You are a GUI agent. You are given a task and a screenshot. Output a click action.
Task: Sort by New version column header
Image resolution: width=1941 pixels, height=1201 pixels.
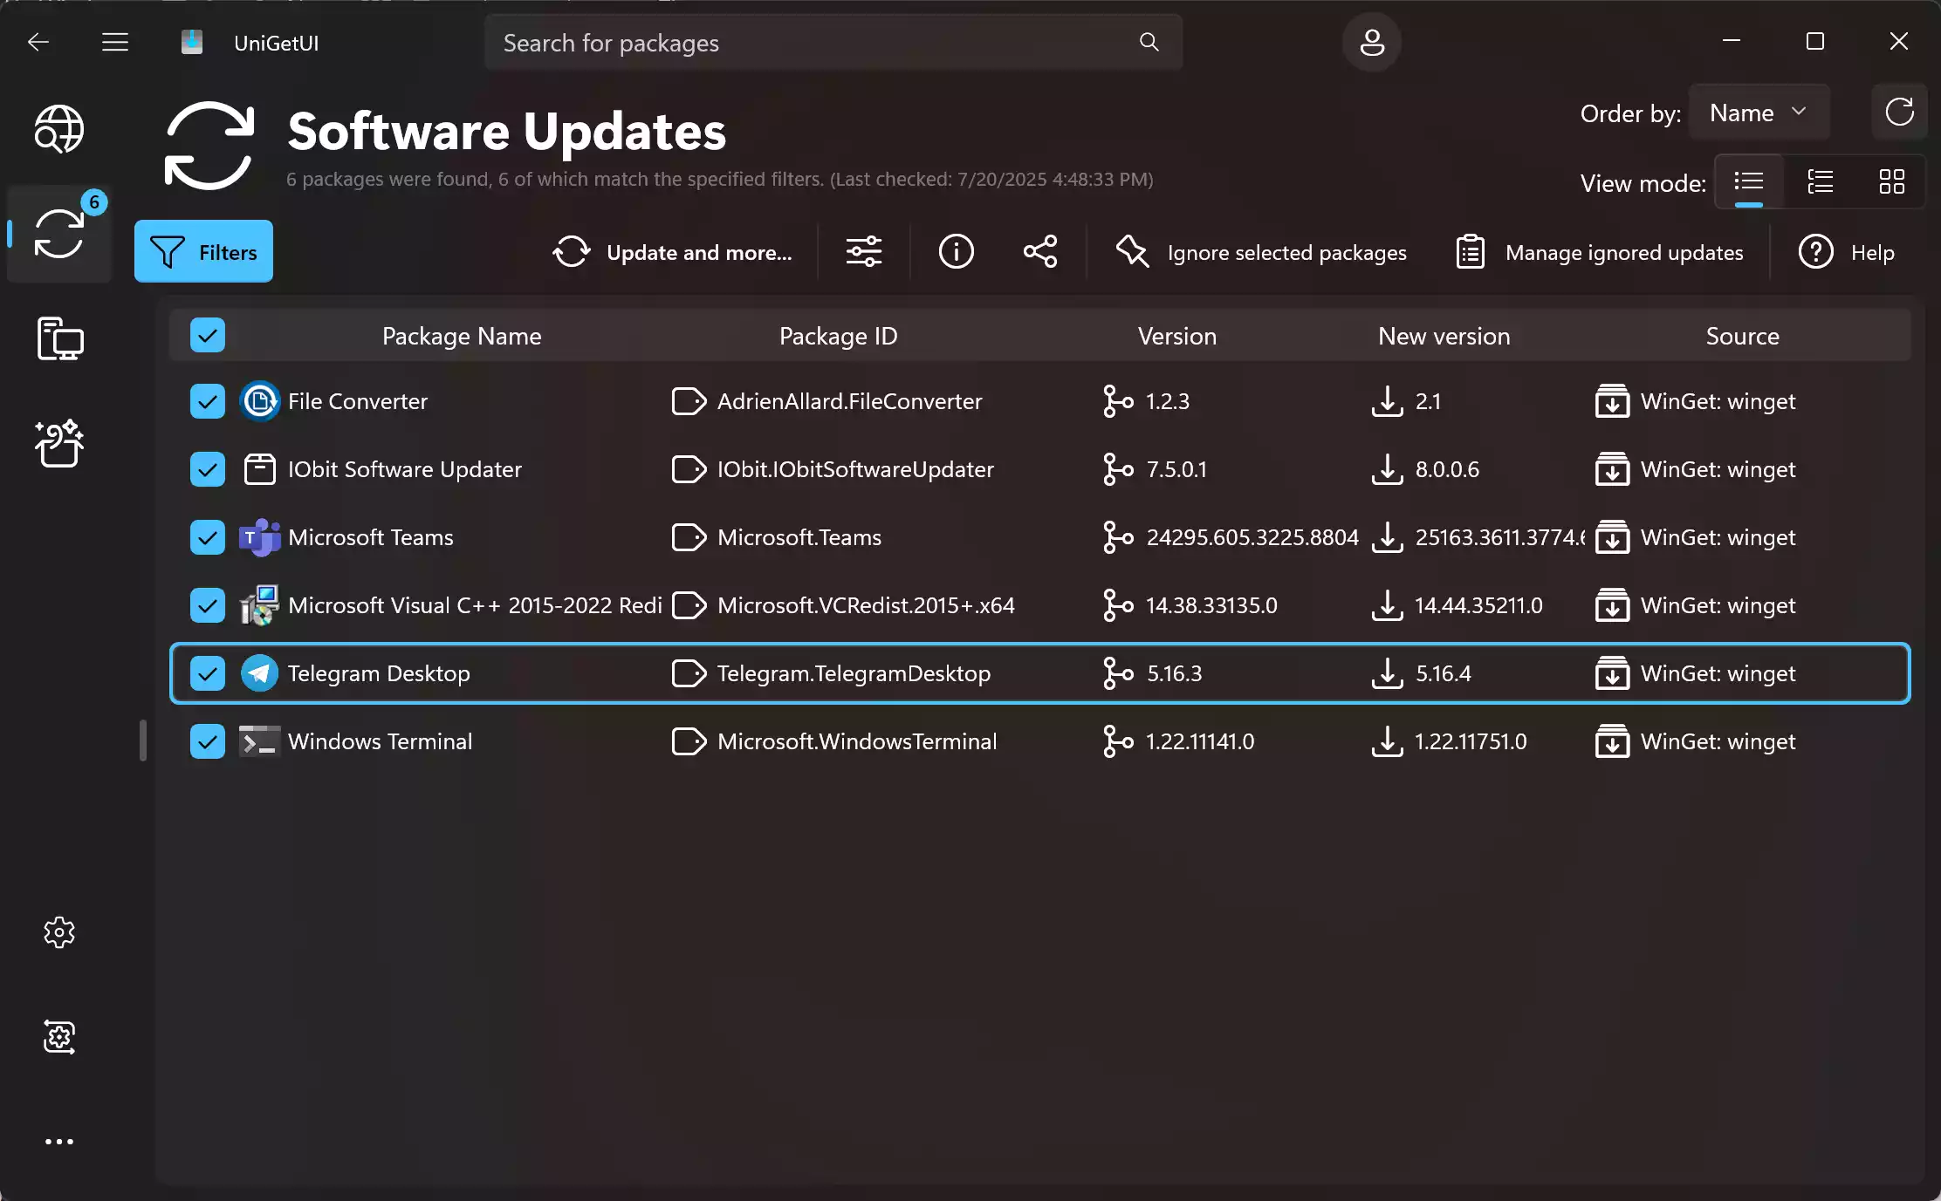pyautogui.click(x=1444, y=336)
